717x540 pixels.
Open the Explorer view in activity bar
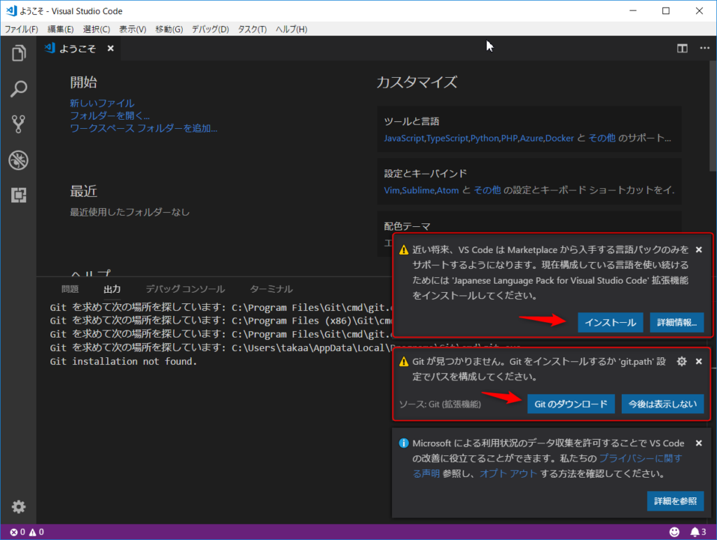click(x=19, y=53)
